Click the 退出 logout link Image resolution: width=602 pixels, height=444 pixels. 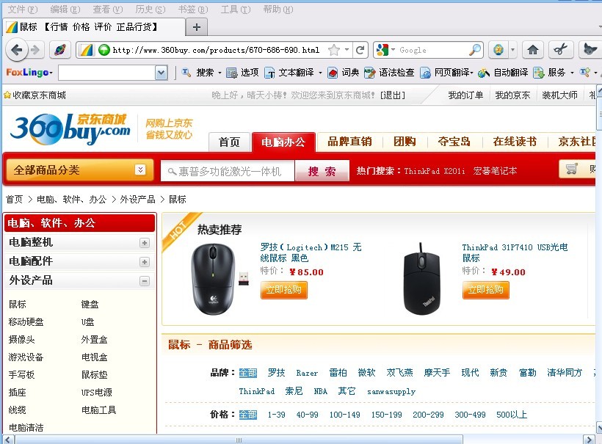(392, 95)
